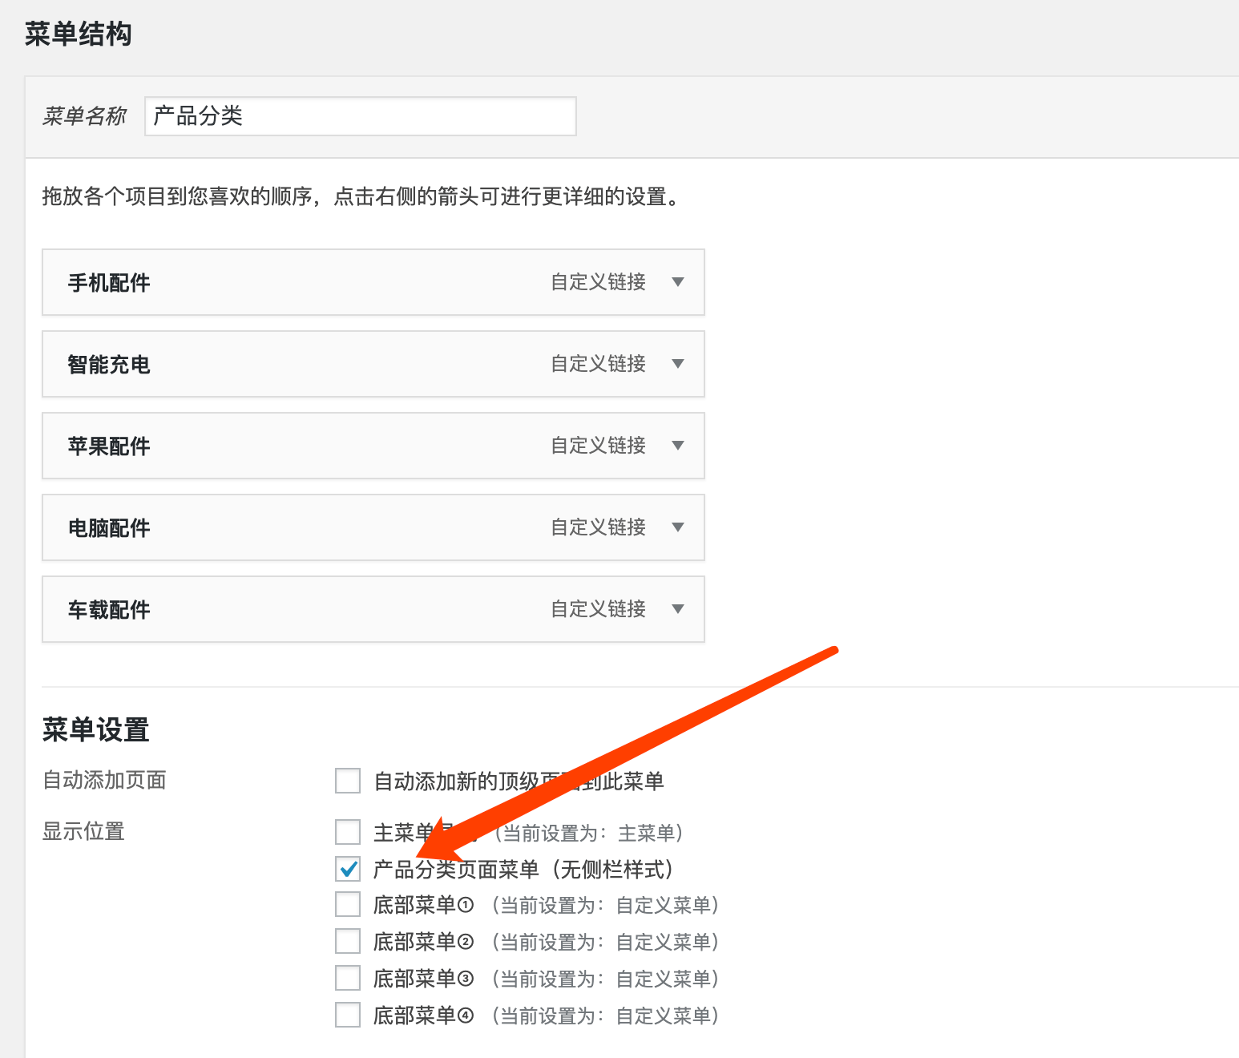Expand the 电脑配件 item settings arrow
Screen dimensions: 1239x1058
678,527
